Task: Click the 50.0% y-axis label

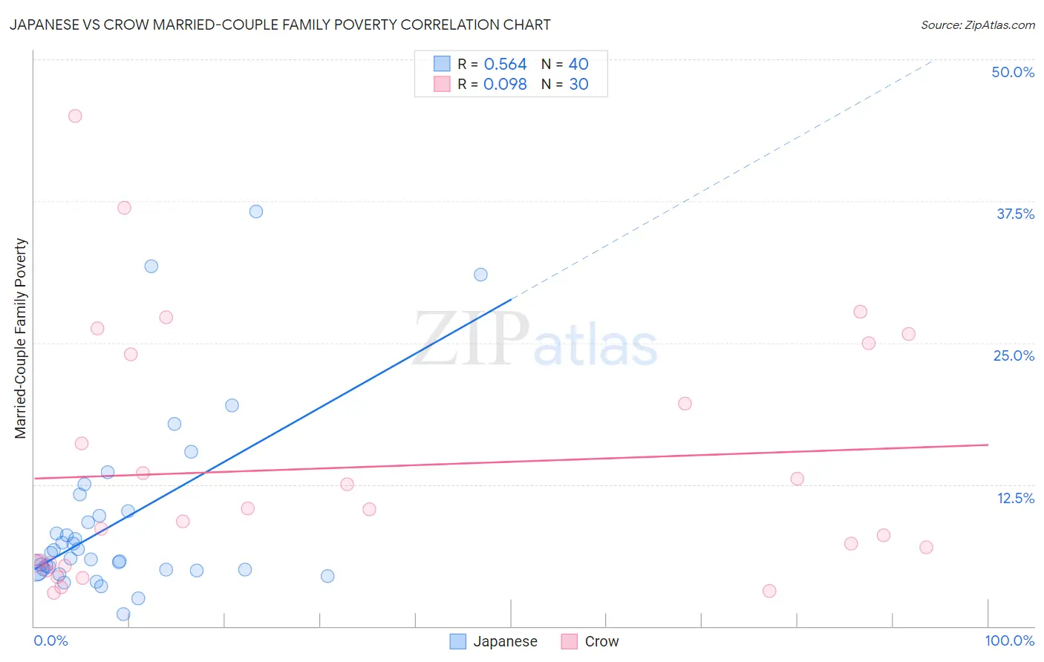Action: [1013, 72]
